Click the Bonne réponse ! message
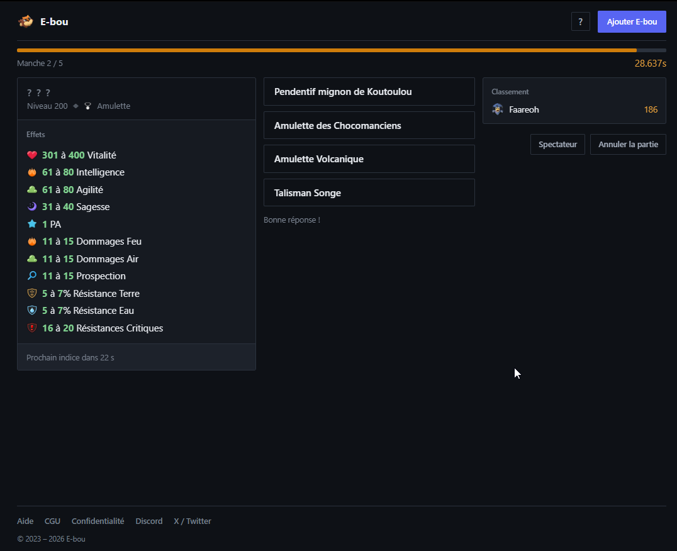The image size is (677, 551). point(292,220)
